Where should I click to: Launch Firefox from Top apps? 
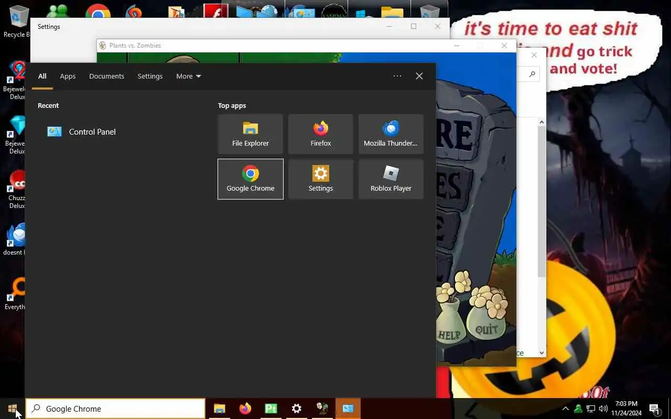(x=321, y=134)
